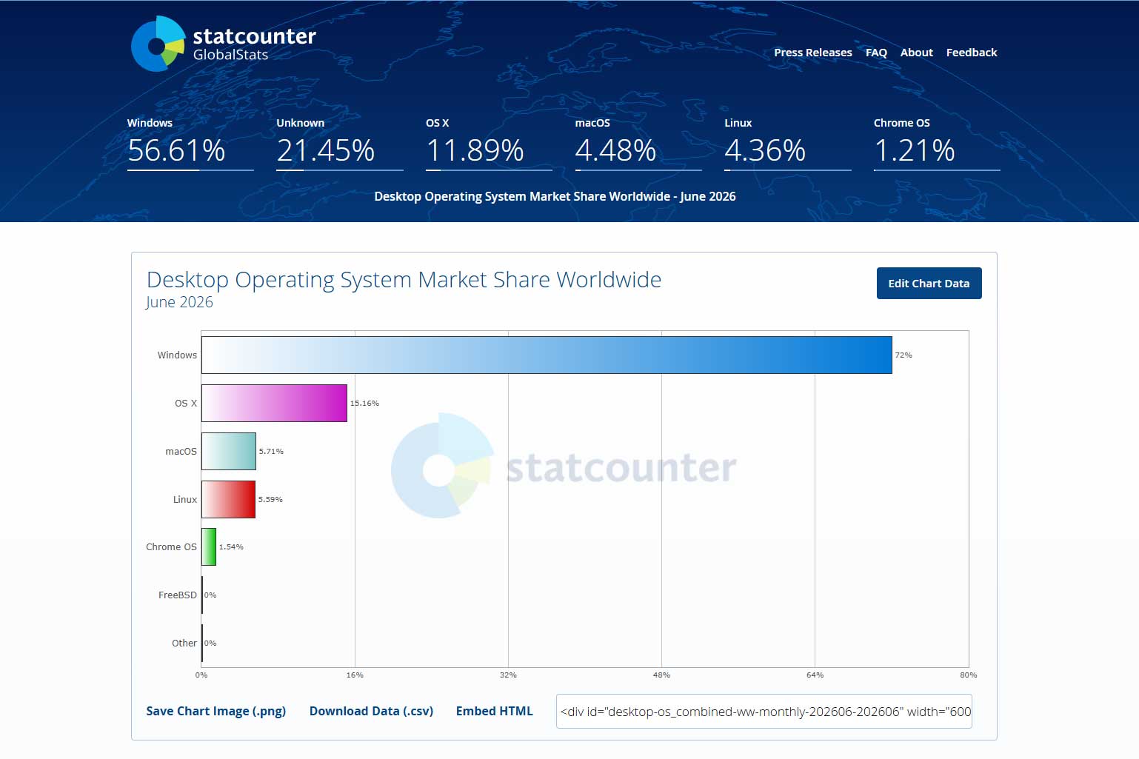The width and height of the screenshot is (1139, 759).
Task: Click the red Linux chart bar
Action: coord(228,499)
